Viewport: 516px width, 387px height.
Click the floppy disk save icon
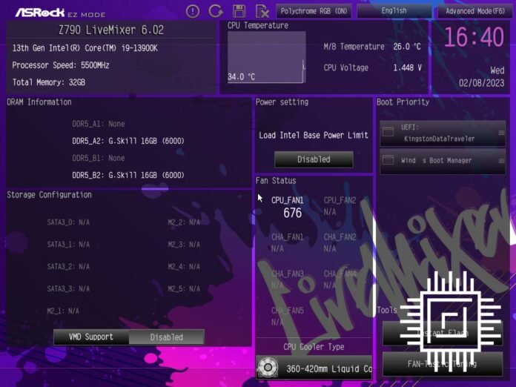point(239,10)
